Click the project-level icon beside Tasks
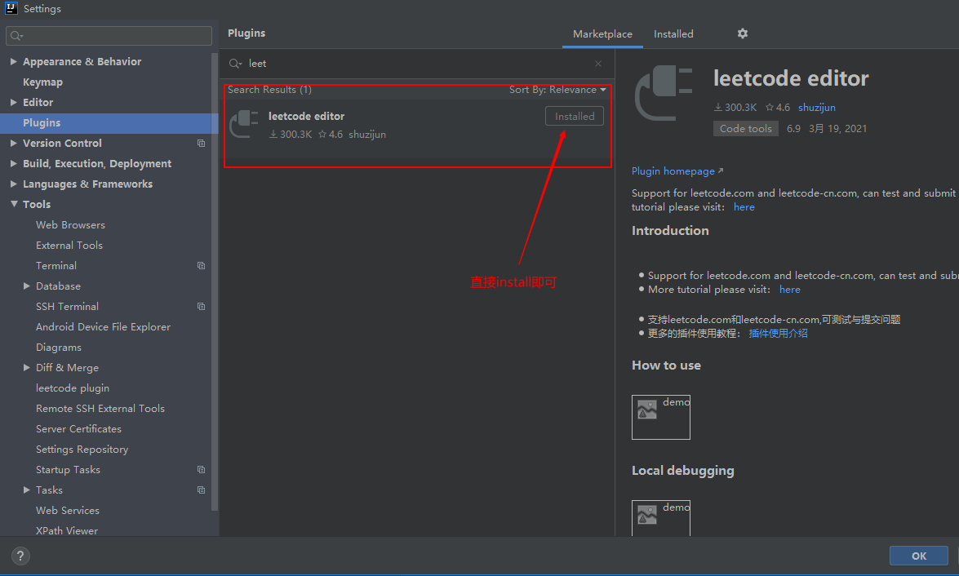The height and width of the screenshot is (576, 959). coord(202,490)
